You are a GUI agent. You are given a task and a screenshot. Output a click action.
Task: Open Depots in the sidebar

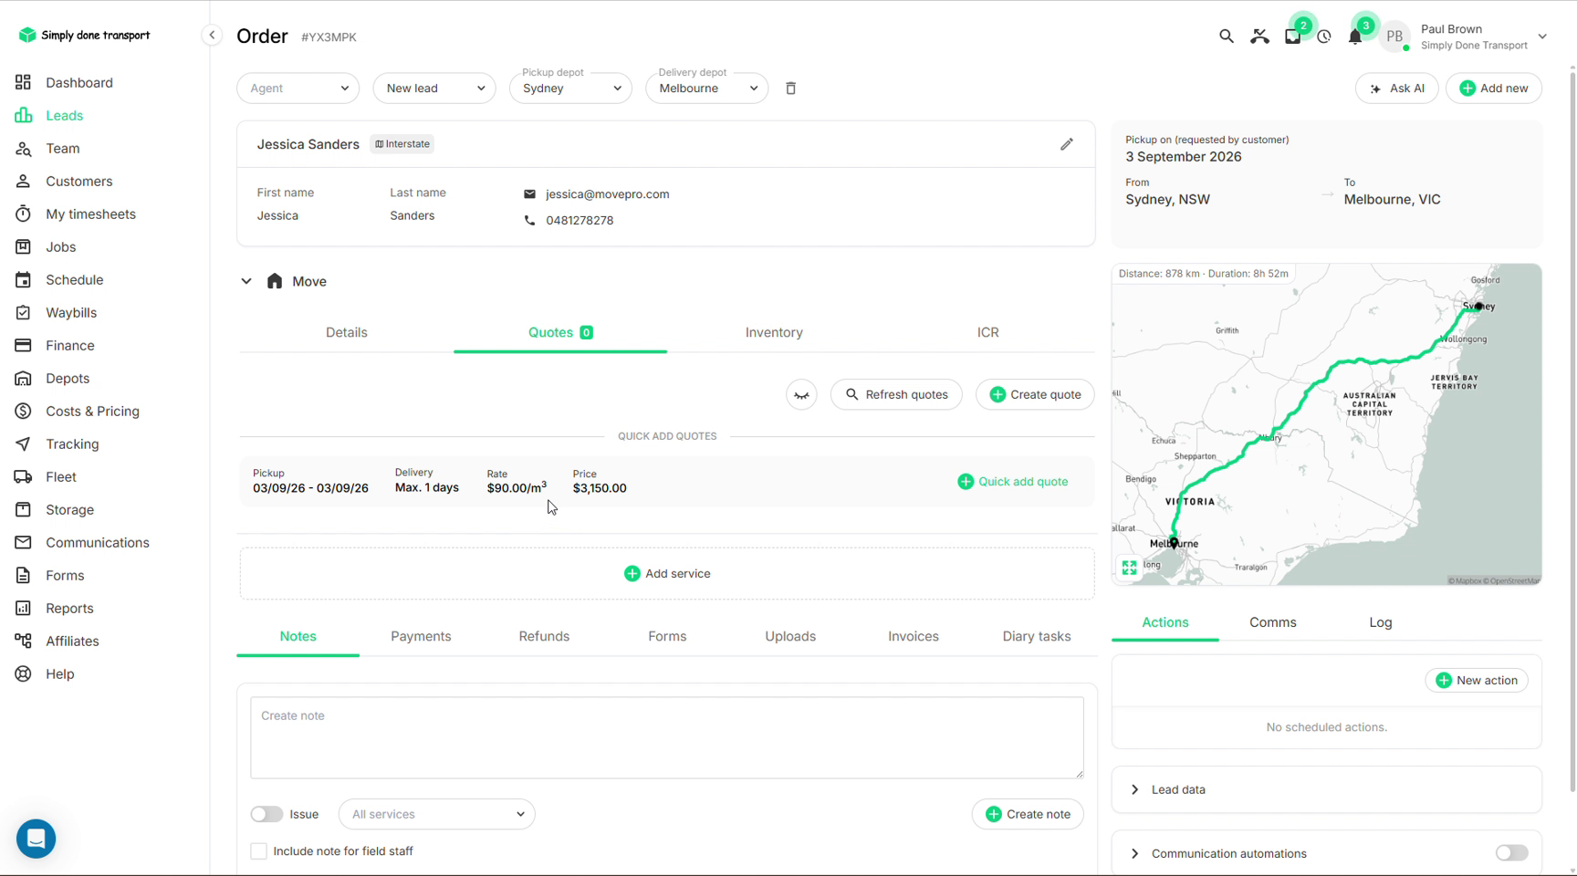point(68,379)
